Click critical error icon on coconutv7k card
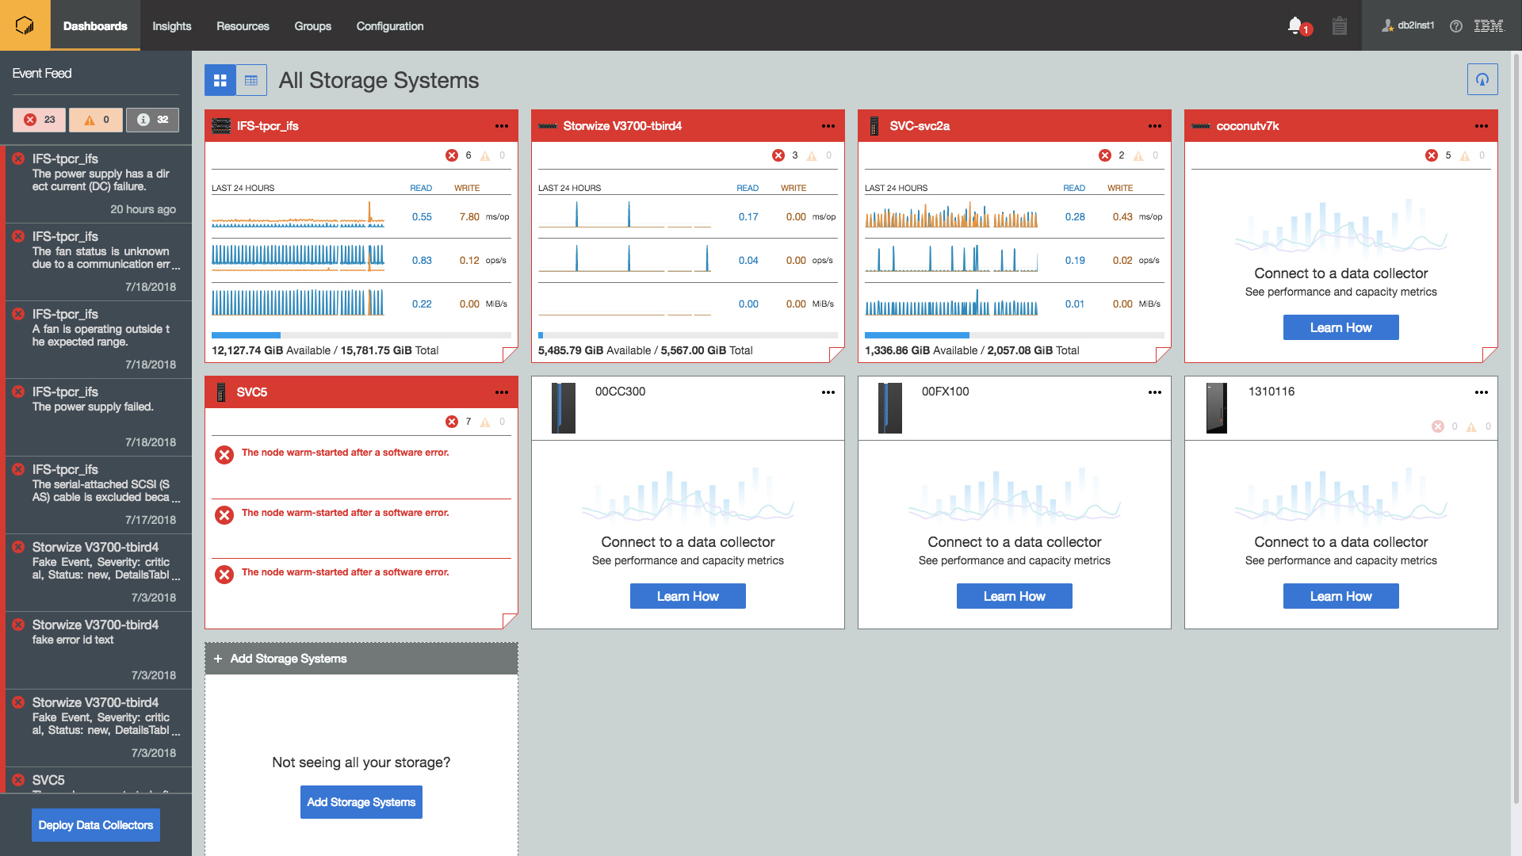1522x856 pixels. (x=1432, y=155)
